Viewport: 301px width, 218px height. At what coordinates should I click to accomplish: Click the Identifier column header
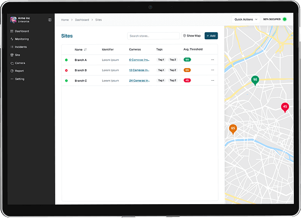pos(108,50)
